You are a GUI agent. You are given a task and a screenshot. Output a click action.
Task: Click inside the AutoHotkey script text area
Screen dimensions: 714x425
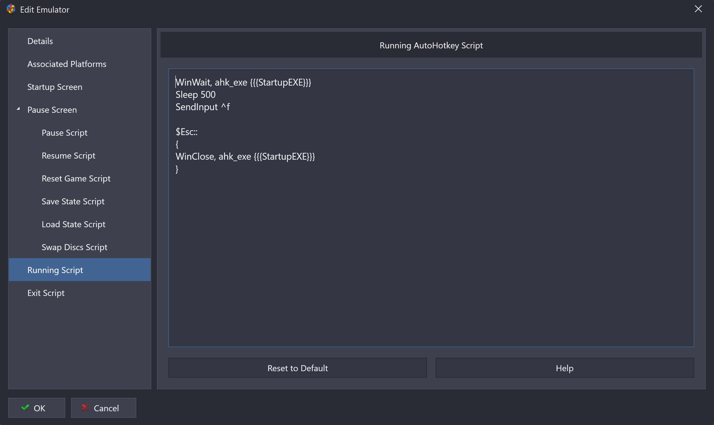pyautogui.click(x=431, y=207)
